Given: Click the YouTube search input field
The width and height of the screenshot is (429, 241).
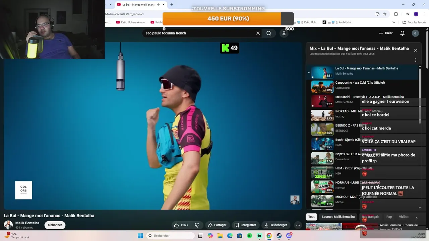Looking at the screenshot, I should click(199, 33).
